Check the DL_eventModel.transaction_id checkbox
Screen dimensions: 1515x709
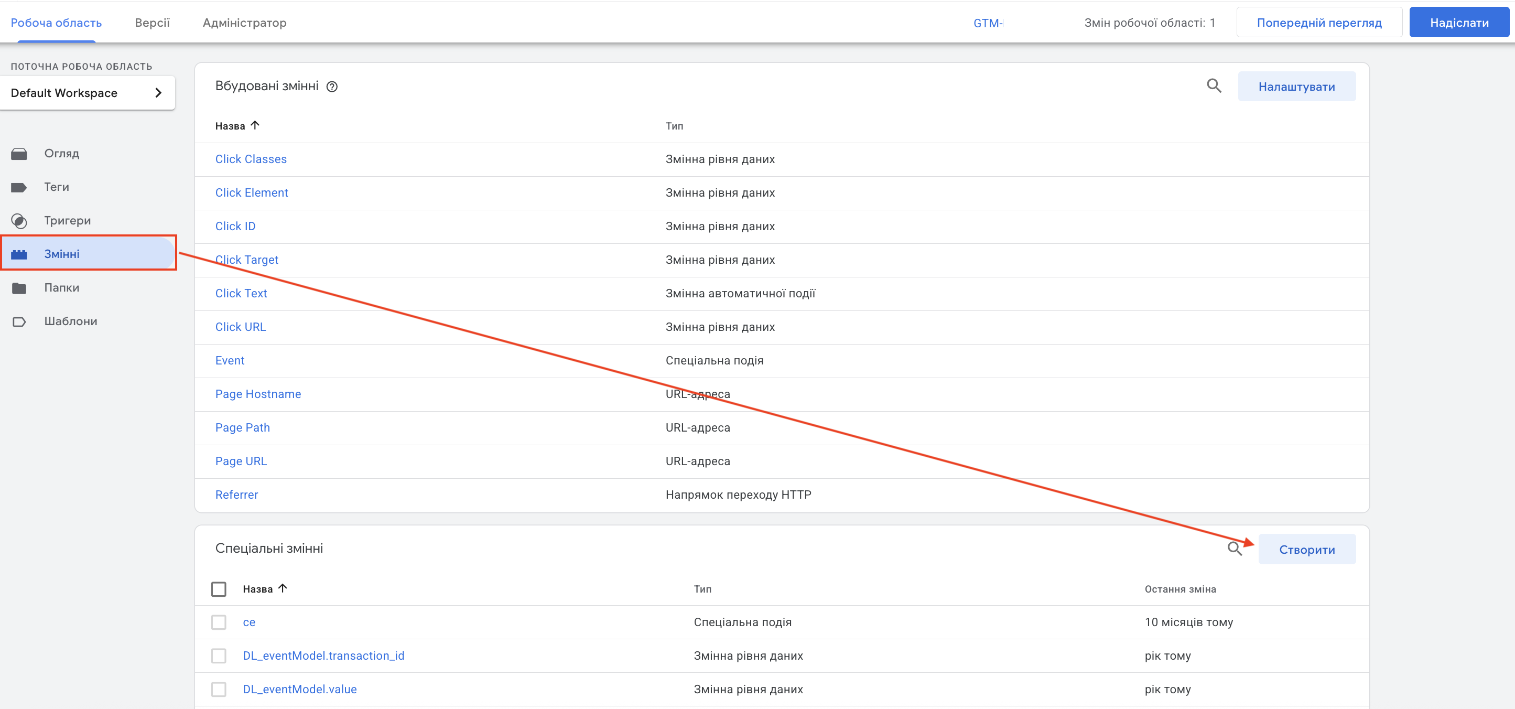point(218,656)
